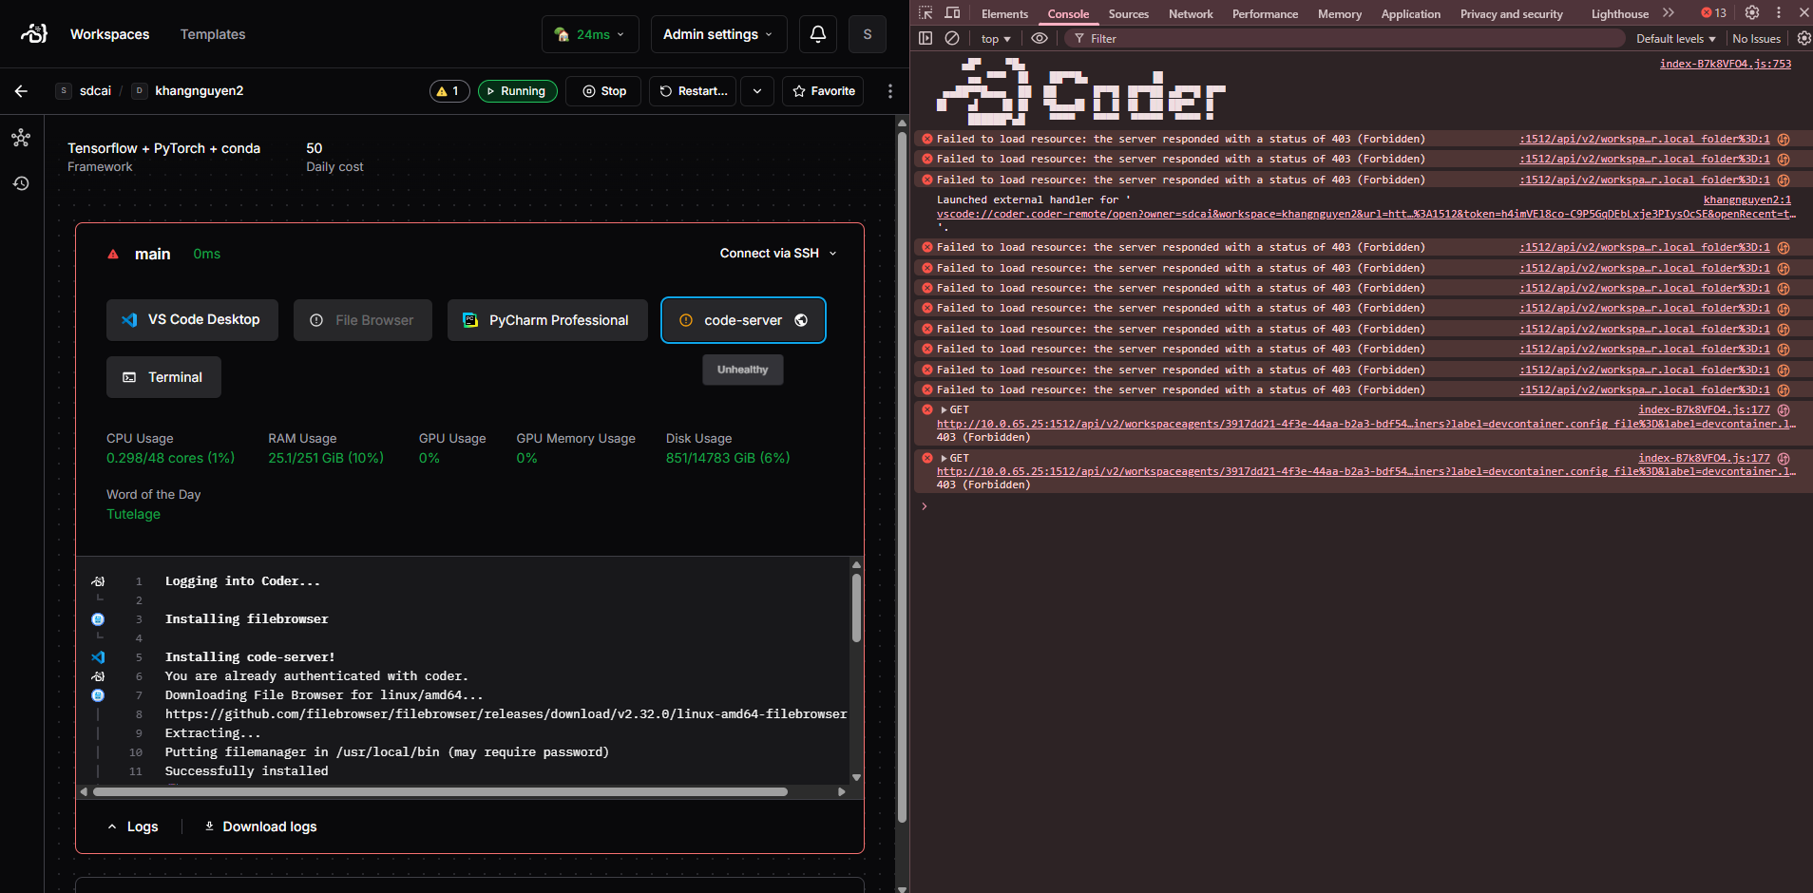This screenshot has width=1813, height=893.
Task: Open the 24ms latency dropdown
Action: (590, 34)
